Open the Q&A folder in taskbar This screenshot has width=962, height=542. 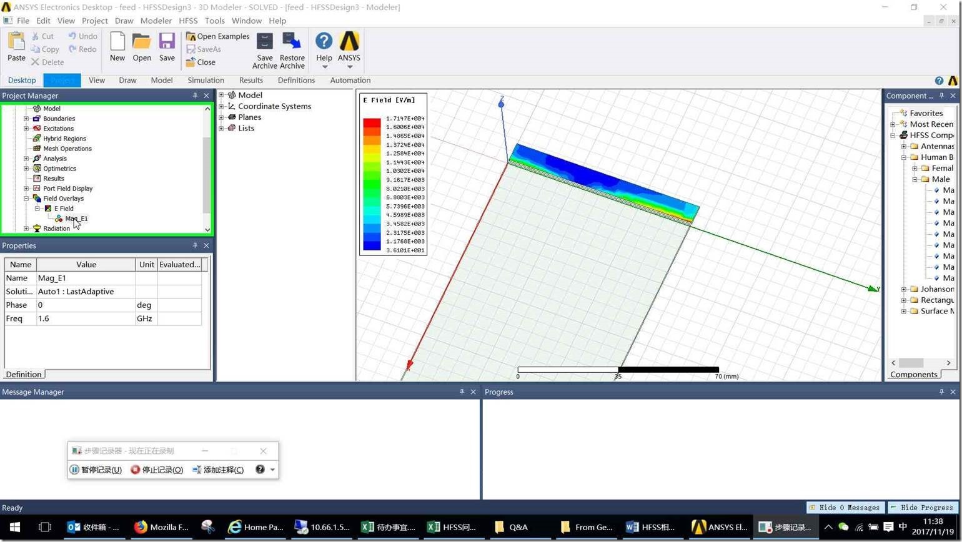pos(511,527)
